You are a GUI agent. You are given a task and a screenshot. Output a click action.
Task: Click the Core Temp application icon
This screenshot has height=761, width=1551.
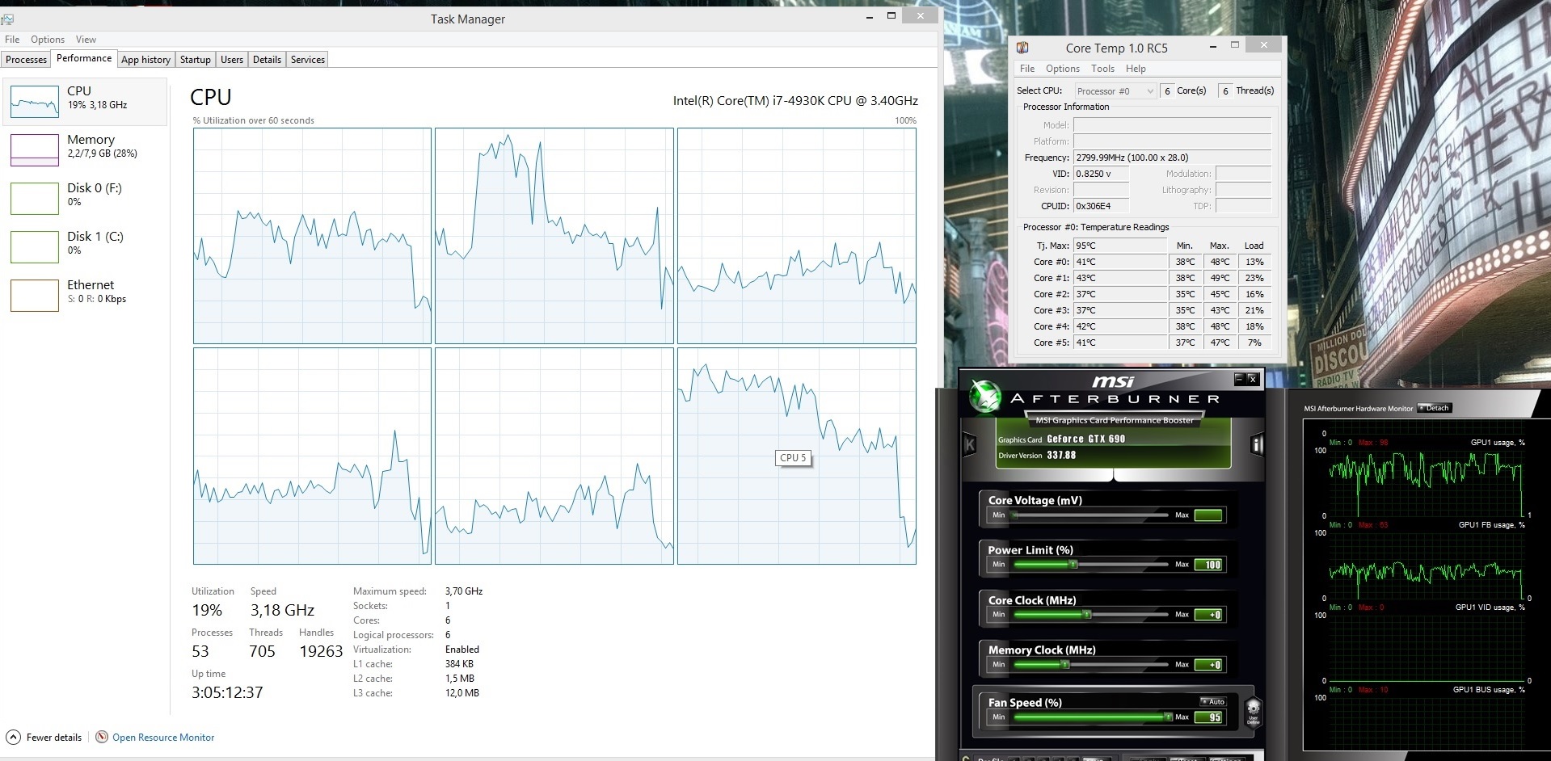pos(1022,48)
